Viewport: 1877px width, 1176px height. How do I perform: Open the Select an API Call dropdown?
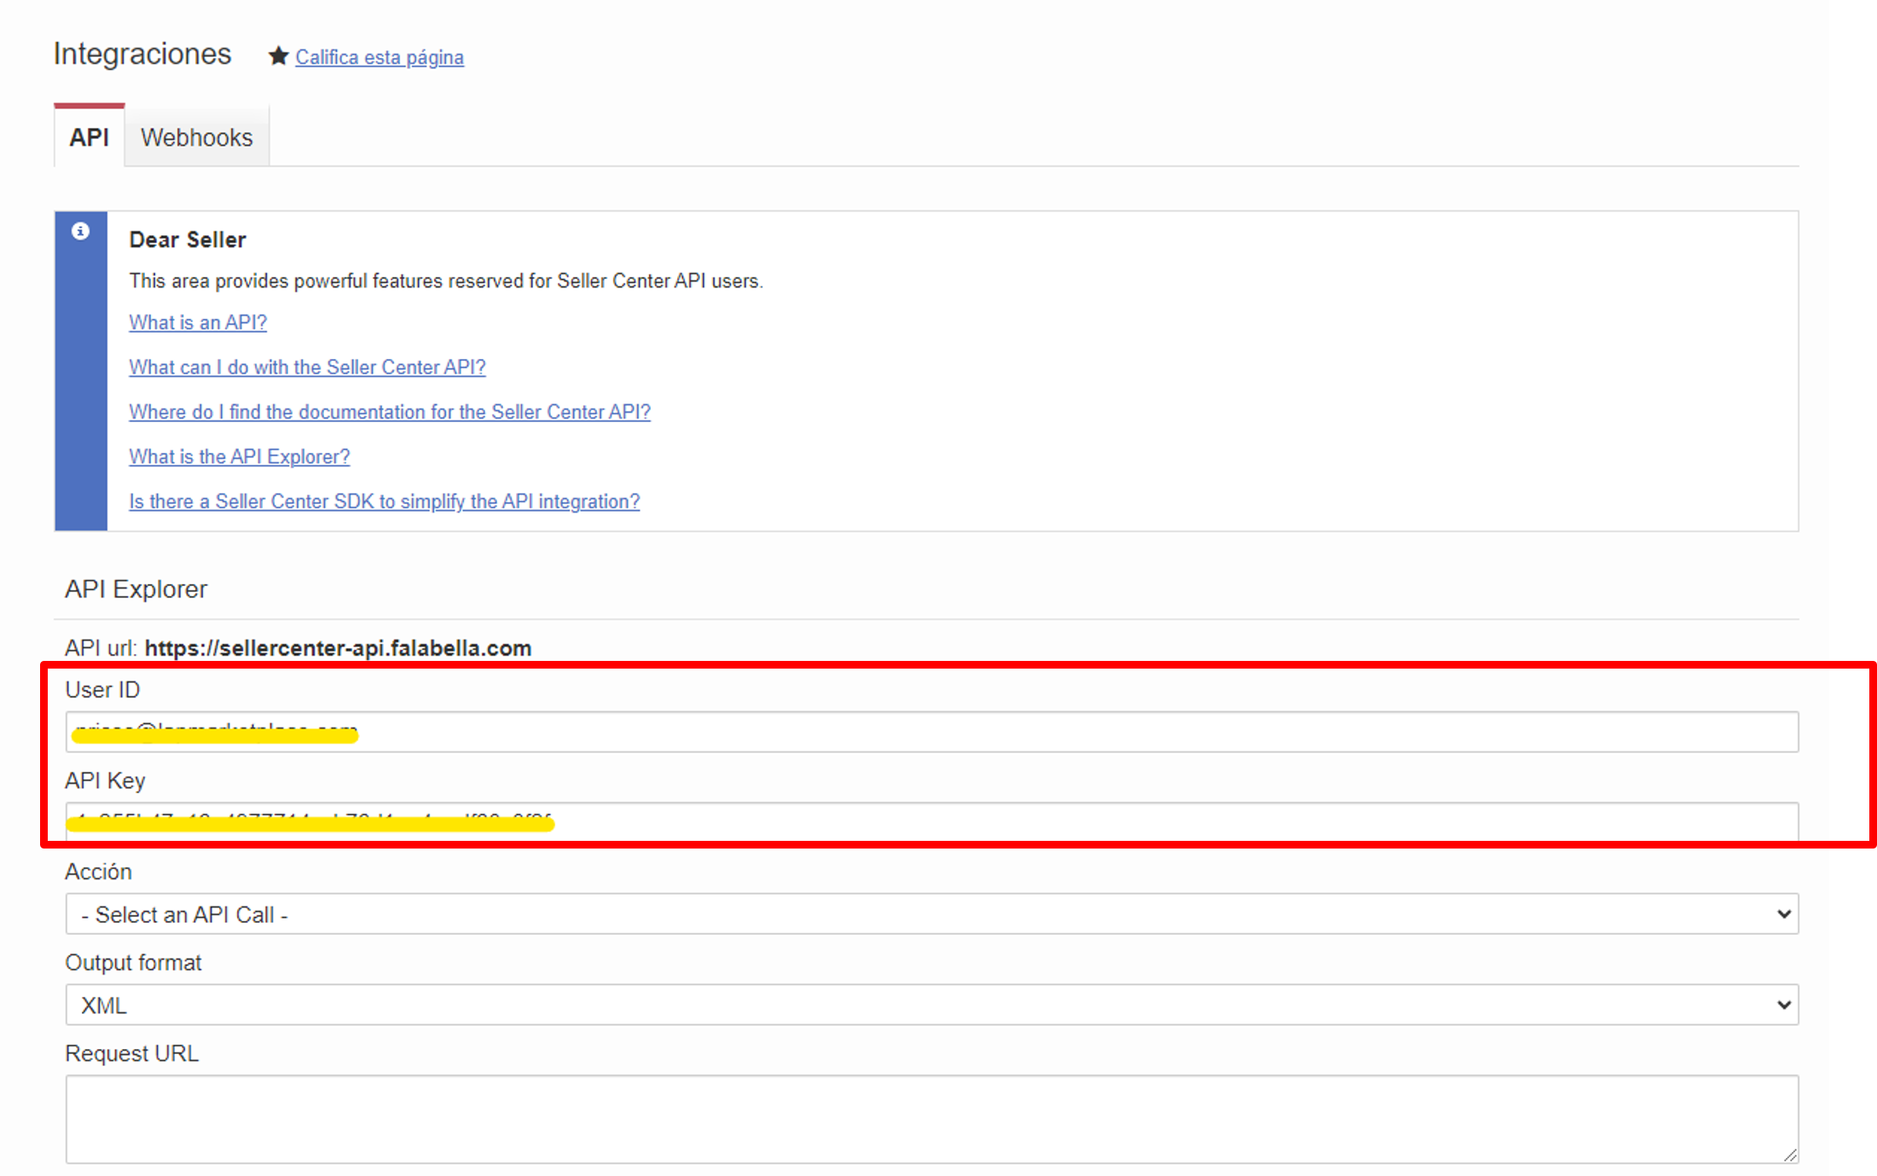click(932, 914)
